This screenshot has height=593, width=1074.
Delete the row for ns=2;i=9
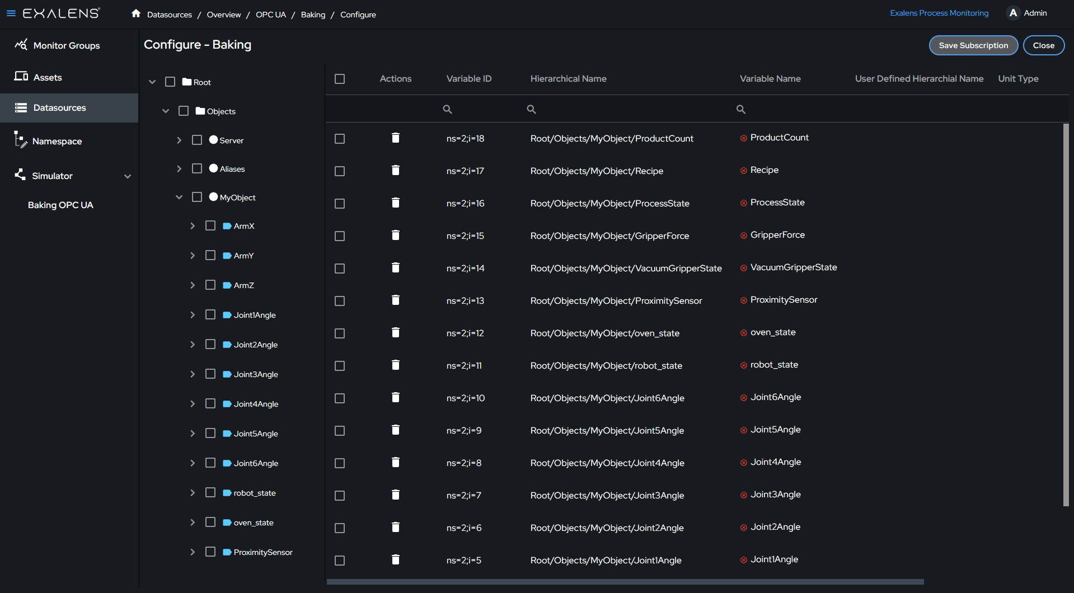396,430
